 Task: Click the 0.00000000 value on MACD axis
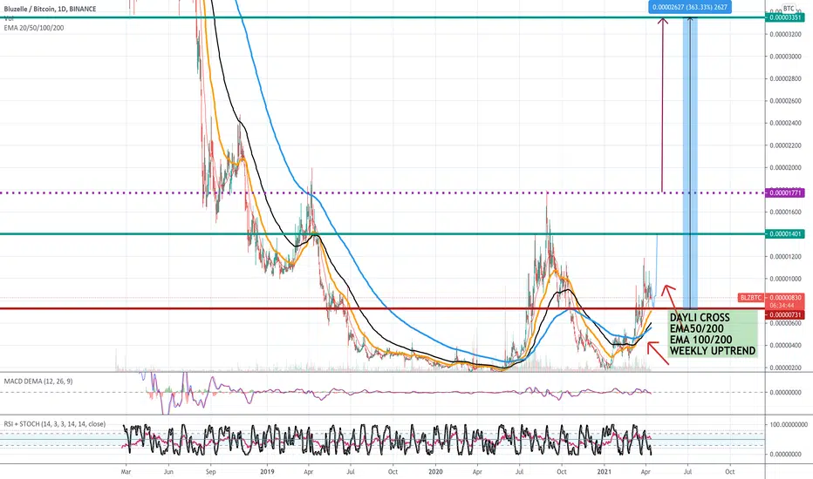[x=785, y=393]
